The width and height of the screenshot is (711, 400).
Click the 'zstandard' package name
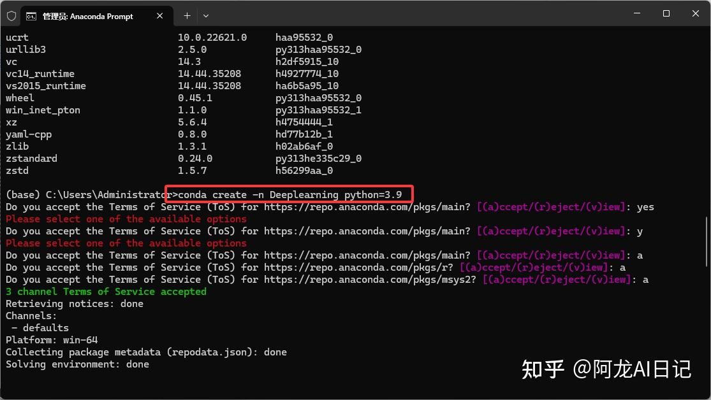pos(32,159)
